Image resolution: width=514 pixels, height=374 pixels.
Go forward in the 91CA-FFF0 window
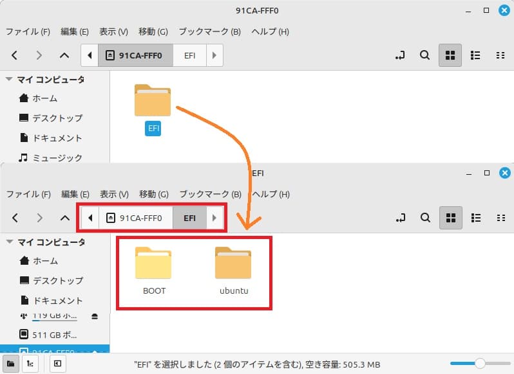point(39,55)
